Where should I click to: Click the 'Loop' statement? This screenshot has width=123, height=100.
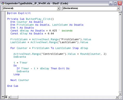point(17,74)
